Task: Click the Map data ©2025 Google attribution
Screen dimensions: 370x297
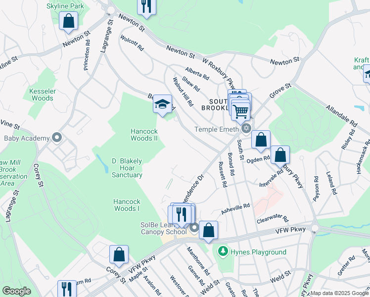Action: click(x=339, y=293)
